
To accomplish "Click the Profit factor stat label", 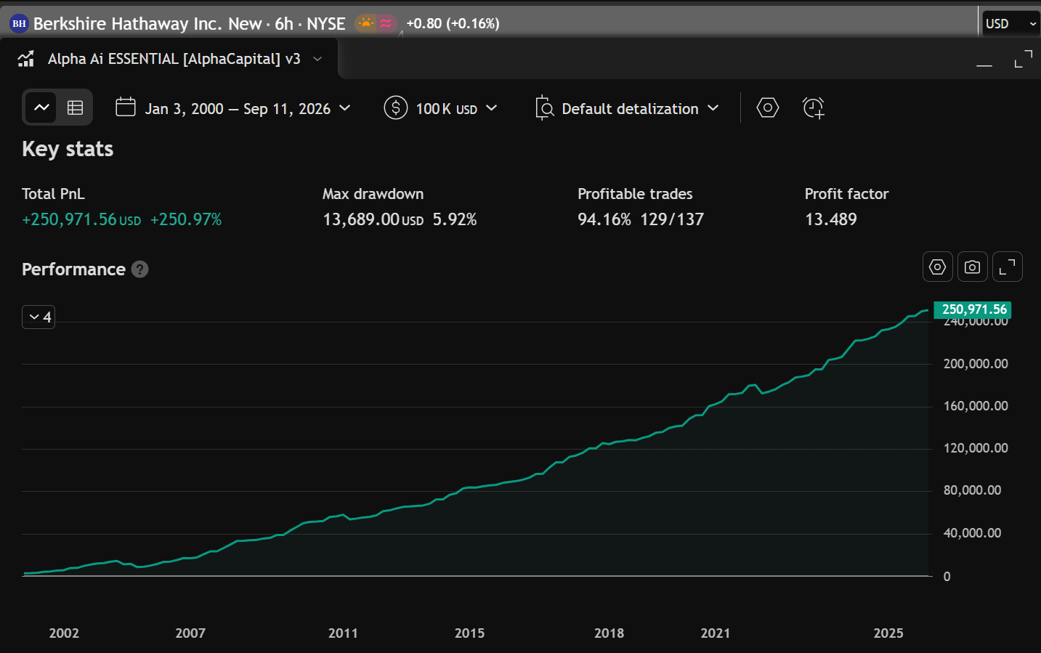I will tap(846, 194).
